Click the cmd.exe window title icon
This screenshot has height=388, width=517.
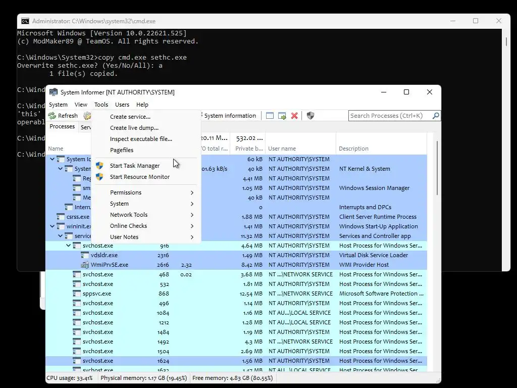tap(25, 21)
